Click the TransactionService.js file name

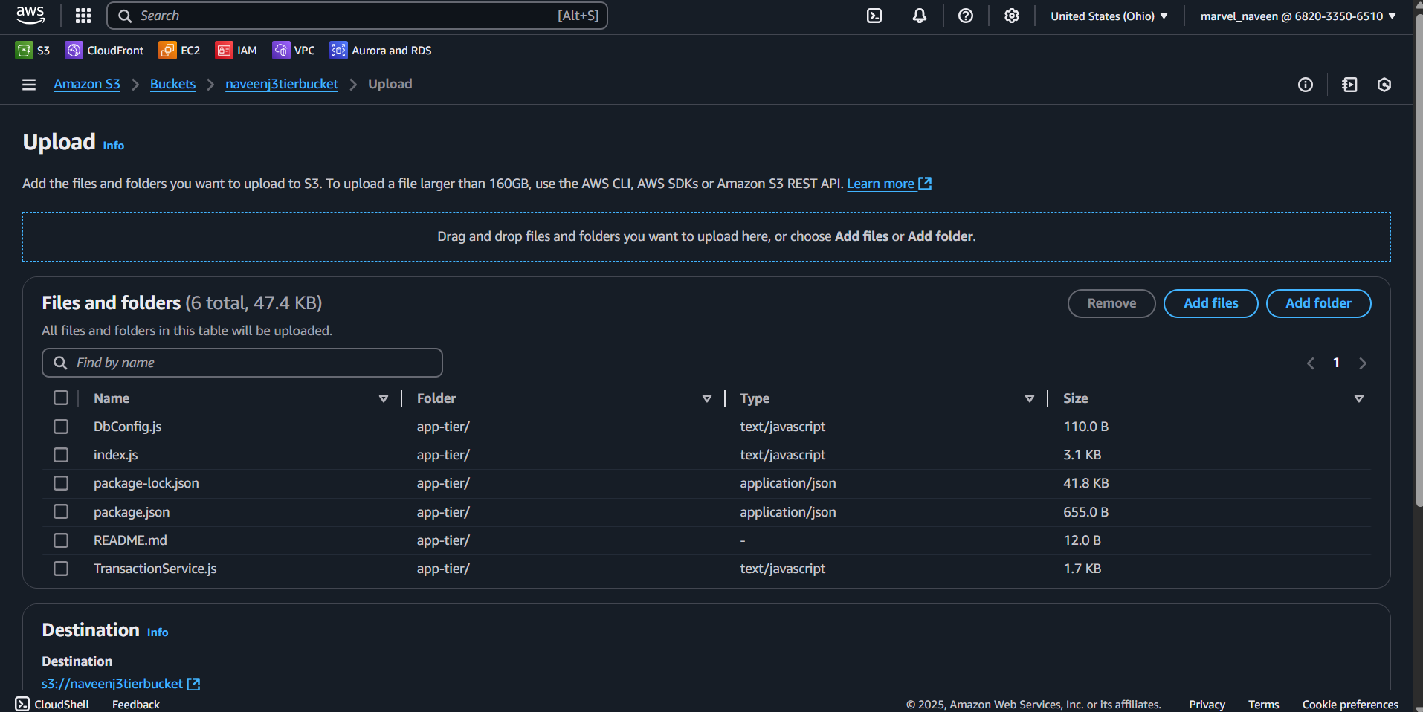pyautogui.click(x=155, y=569)
